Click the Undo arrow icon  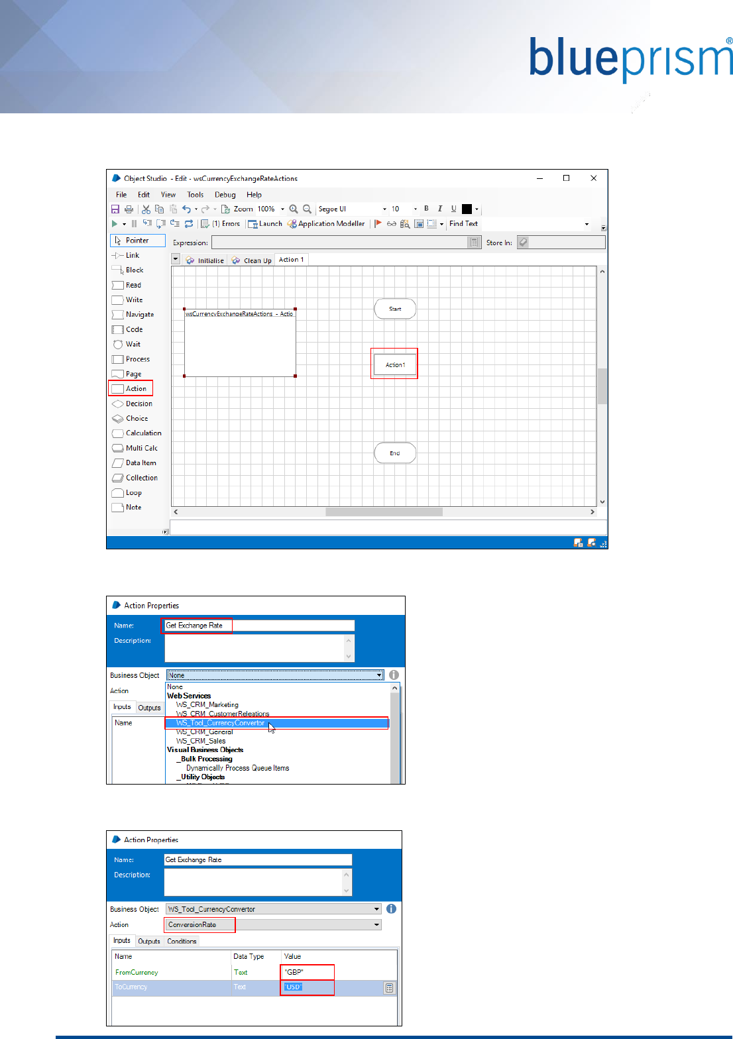[x=187, y=209]
